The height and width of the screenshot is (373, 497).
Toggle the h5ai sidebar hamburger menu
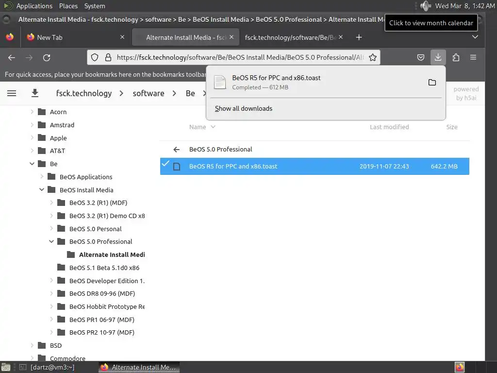point(12,93)
